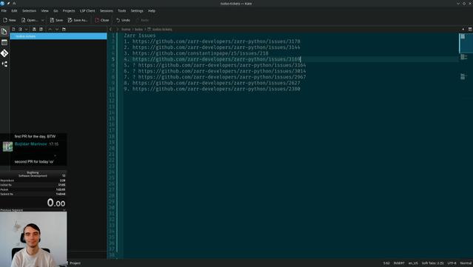Click the Kate application icon in title bar
The width and height of the screenshot is (473, 267).
click(x=3, y=3)
